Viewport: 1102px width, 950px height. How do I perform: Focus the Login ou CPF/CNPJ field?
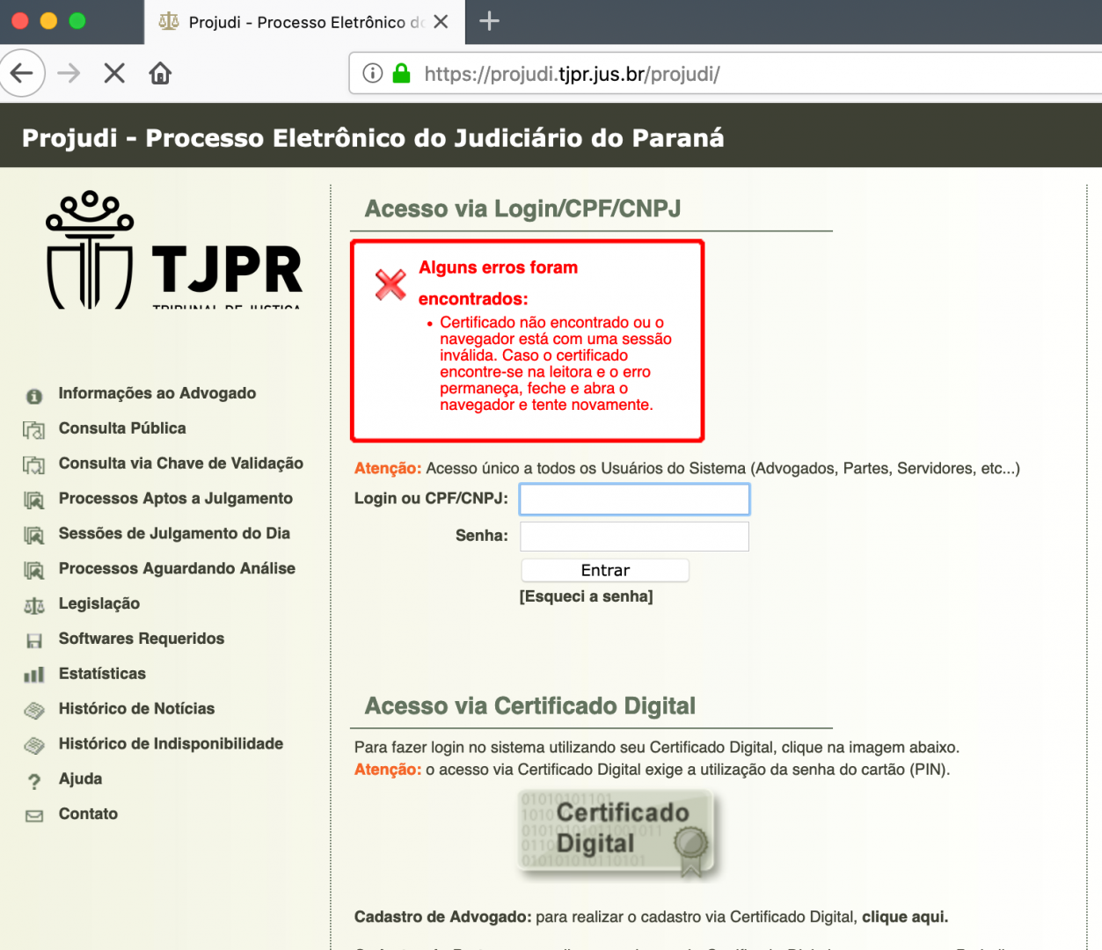pyautogui.click(x=634, y=500)
